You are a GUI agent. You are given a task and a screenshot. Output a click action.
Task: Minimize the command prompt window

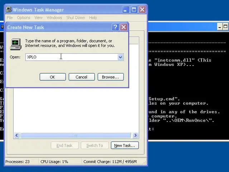click(219, 27)
